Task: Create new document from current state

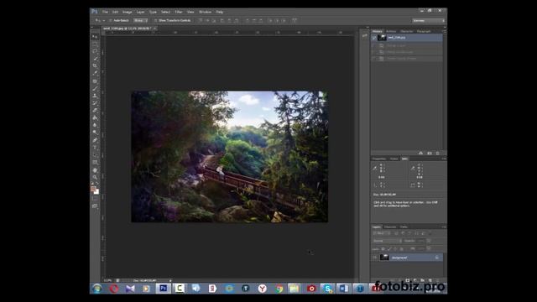Action: click(x=421, y=153)
